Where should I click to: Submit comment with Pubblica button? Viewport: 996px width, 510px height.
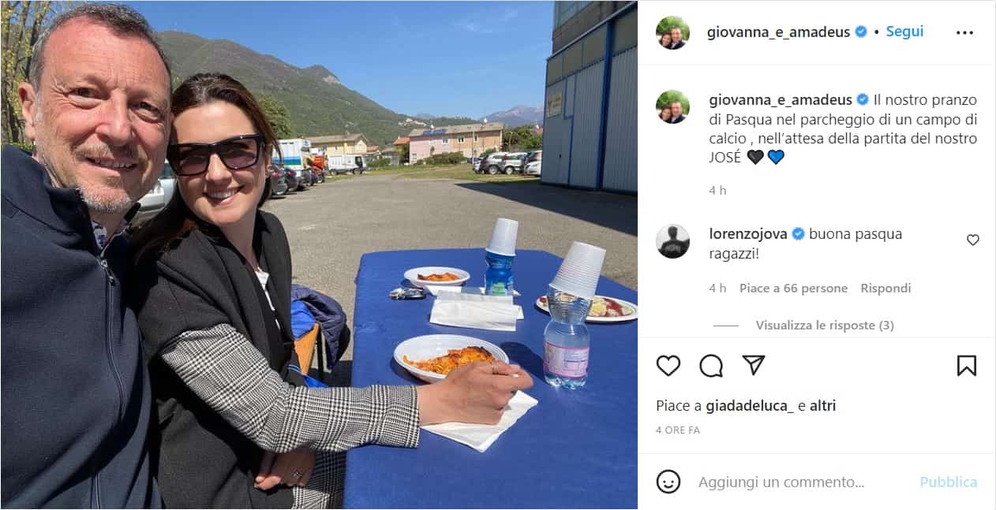(x=949, y=482)
